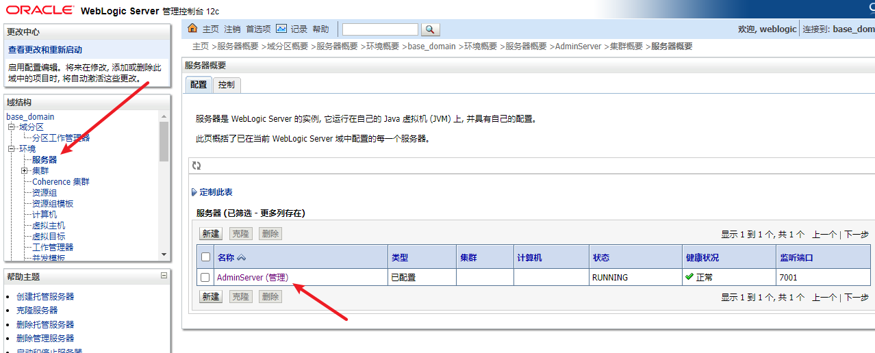Image resolution: width=875 pixels, height=353 pixels.
Task: Select 服务器 in the domain tree
Action: (45, 159)
